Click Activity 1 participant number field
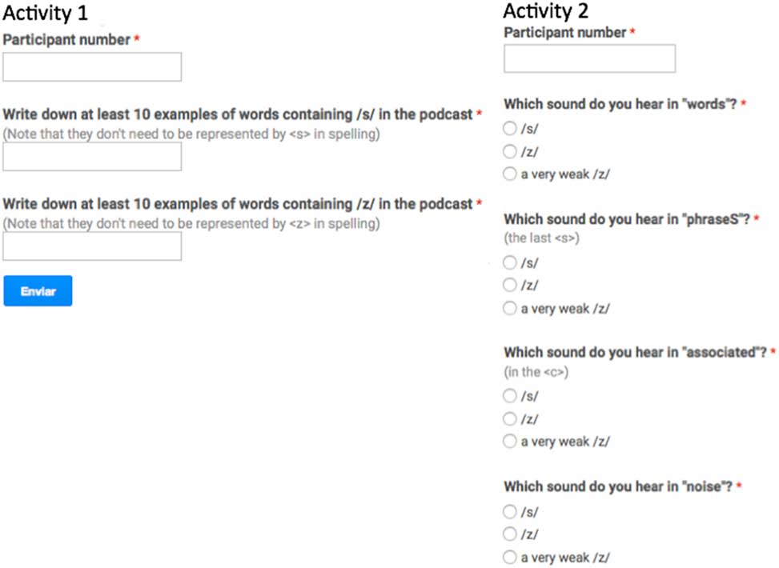779x568 pixels. click(x=92, y=67)
